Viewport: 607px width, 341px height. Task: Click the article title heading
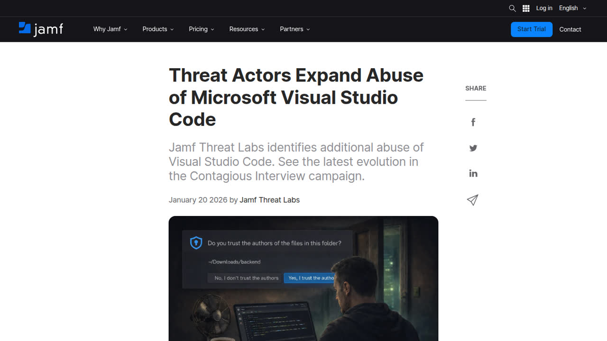(x=296, y=97)
